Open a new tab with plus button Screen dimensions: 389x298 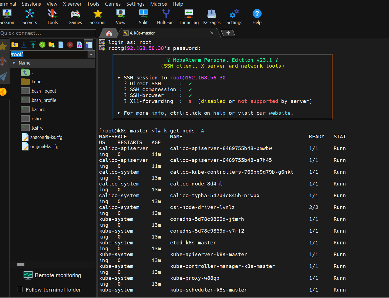[x=228, y=33]
